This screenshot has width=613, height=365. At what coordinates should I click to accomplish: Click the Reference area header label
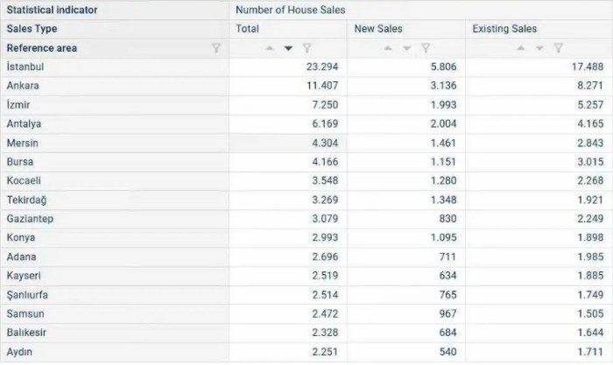pos(42,48)
